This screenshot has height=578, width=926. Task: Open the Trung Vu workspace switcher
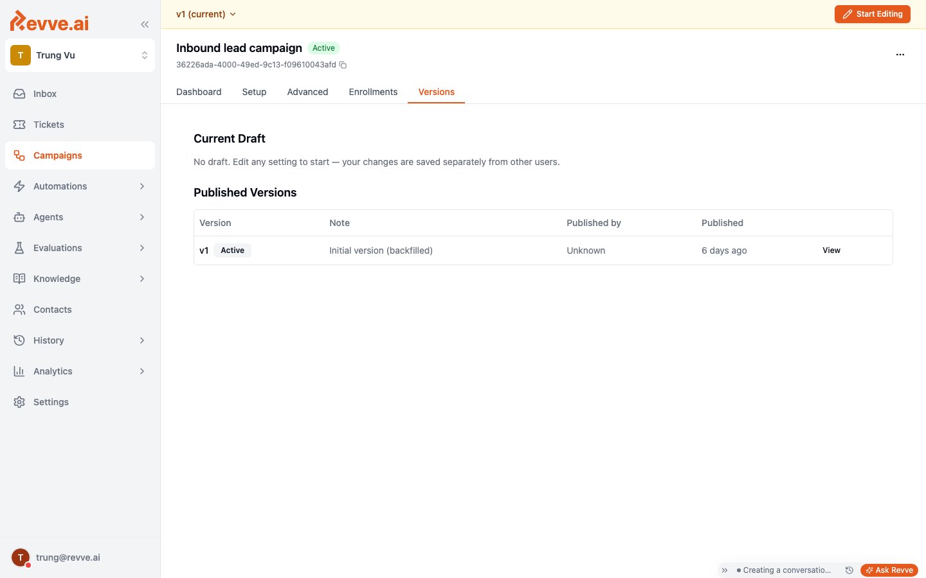(80, 55)
